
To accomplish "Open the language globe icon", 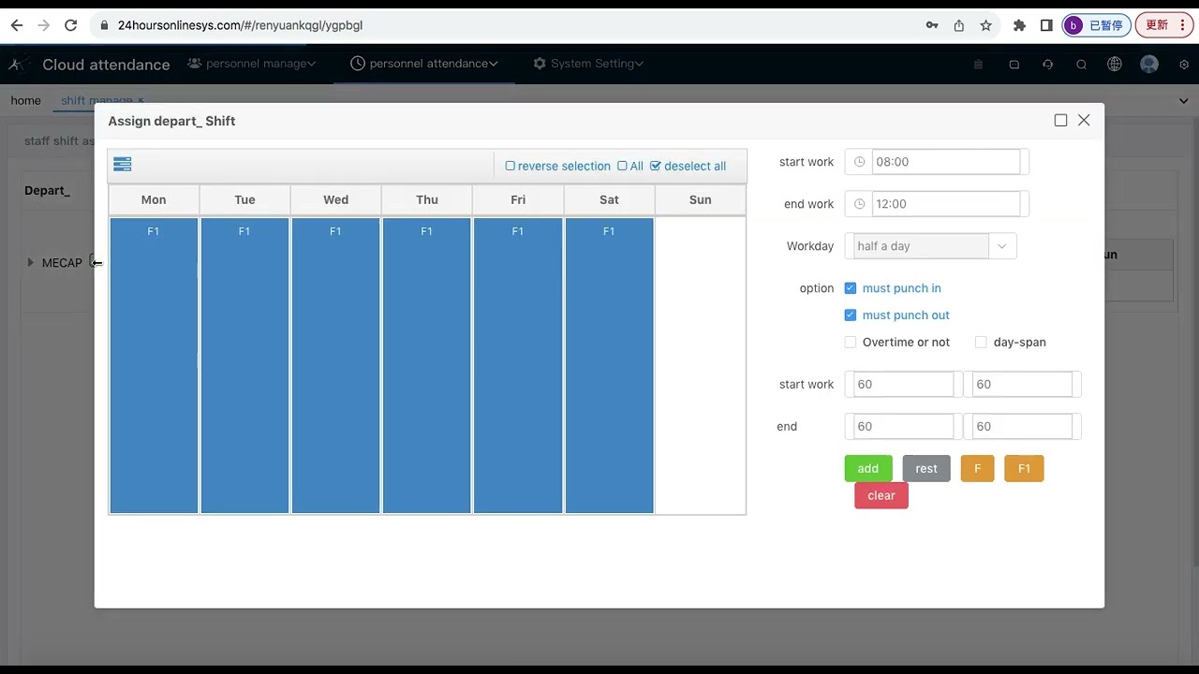I will pos(1115,65).
